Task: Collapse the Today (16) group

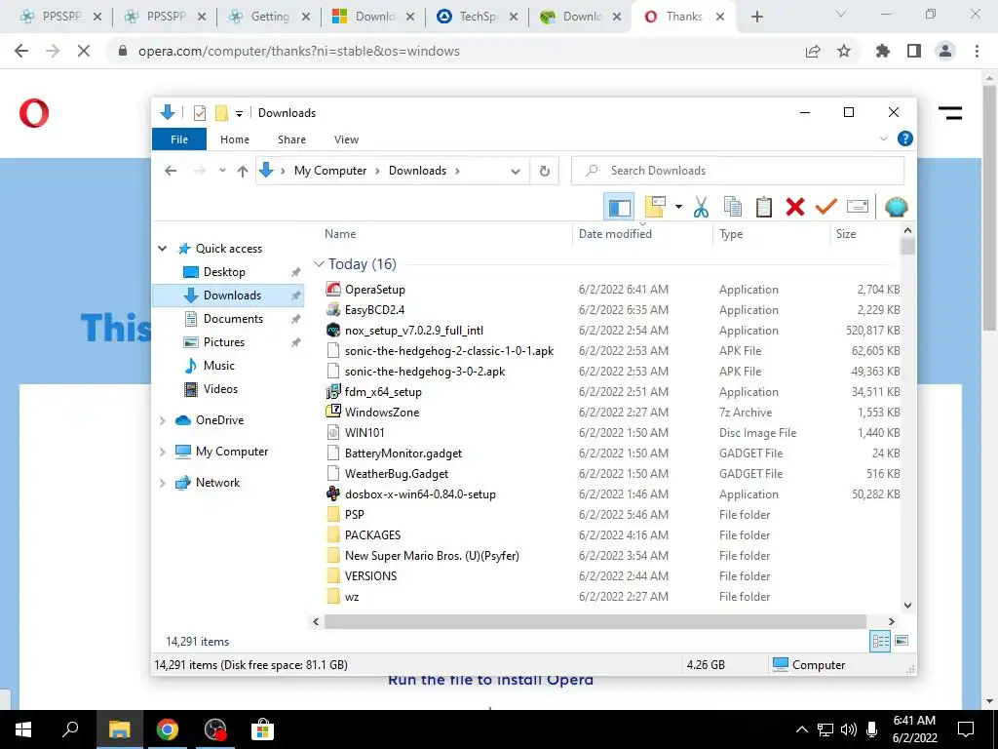Action: (319, 263)
